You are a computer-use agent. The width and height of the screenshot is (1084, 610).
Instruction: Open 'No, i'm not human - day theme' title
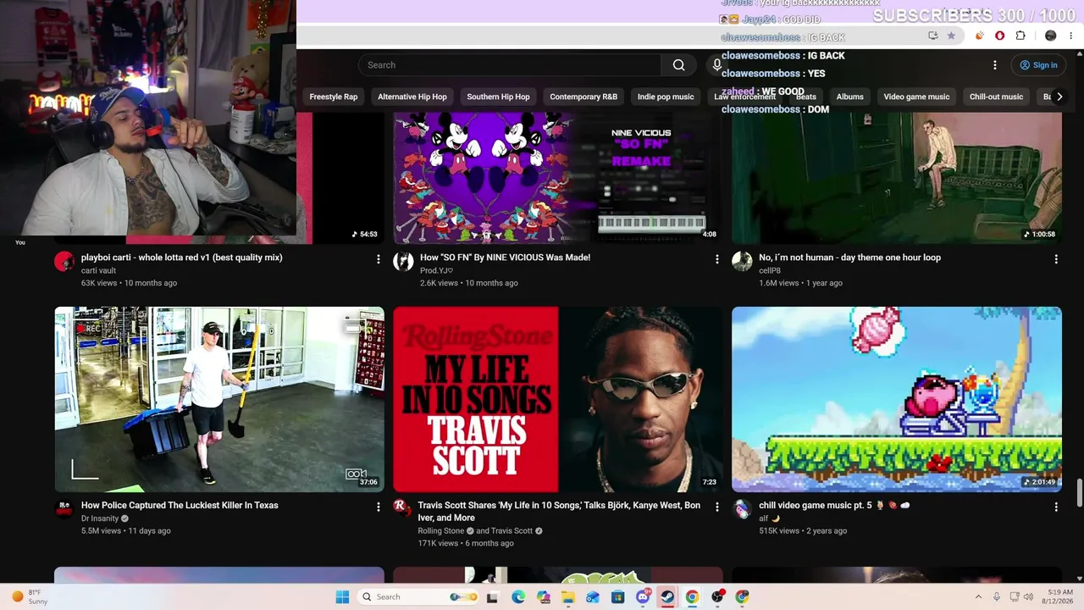pos(849,258)
